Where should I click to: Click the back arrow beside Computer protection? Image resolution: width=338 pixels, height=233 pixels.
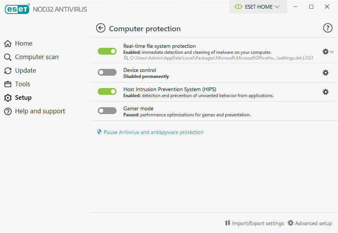point(100,28)
